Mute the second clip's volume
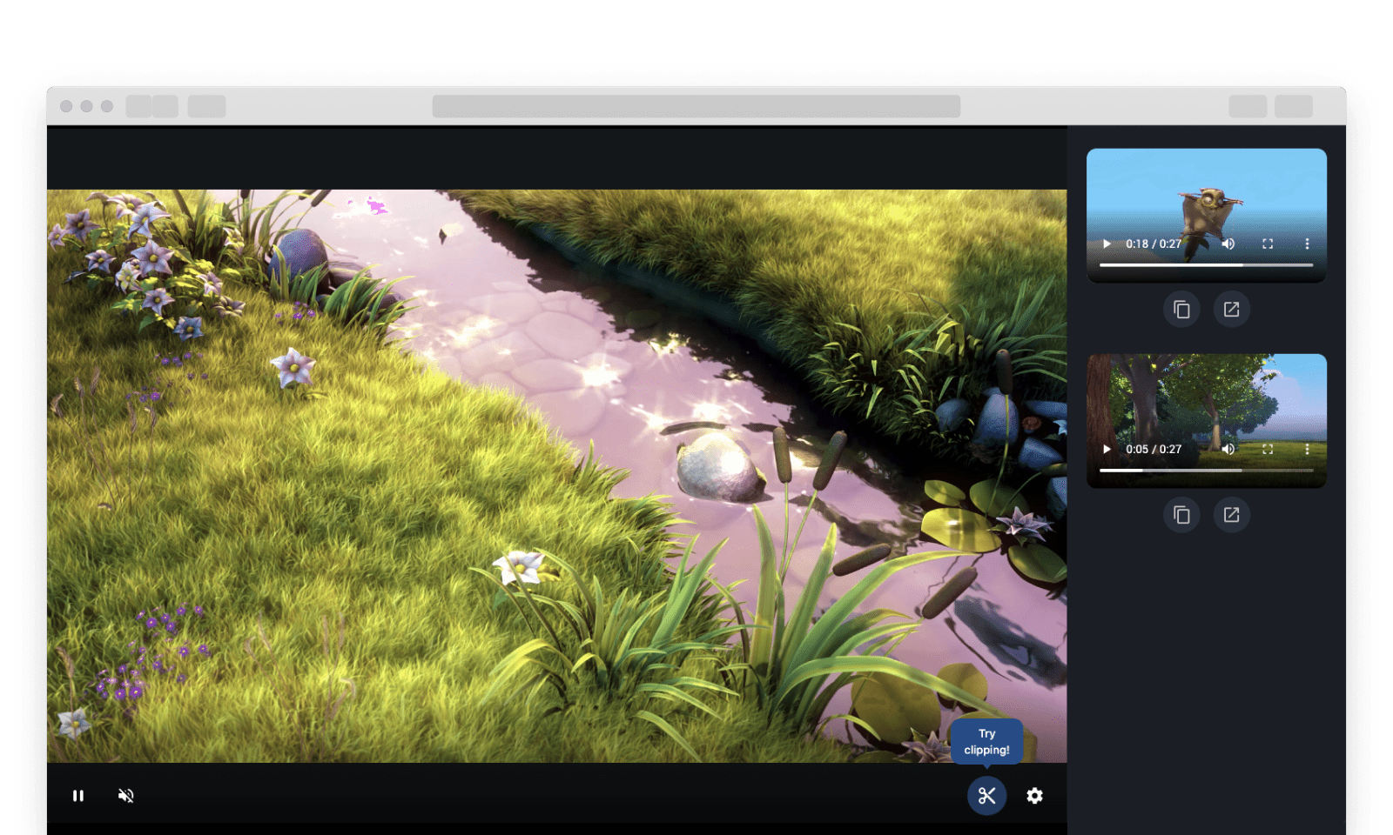This screenshot has width=1393, height=835. tap(1228, 450)
